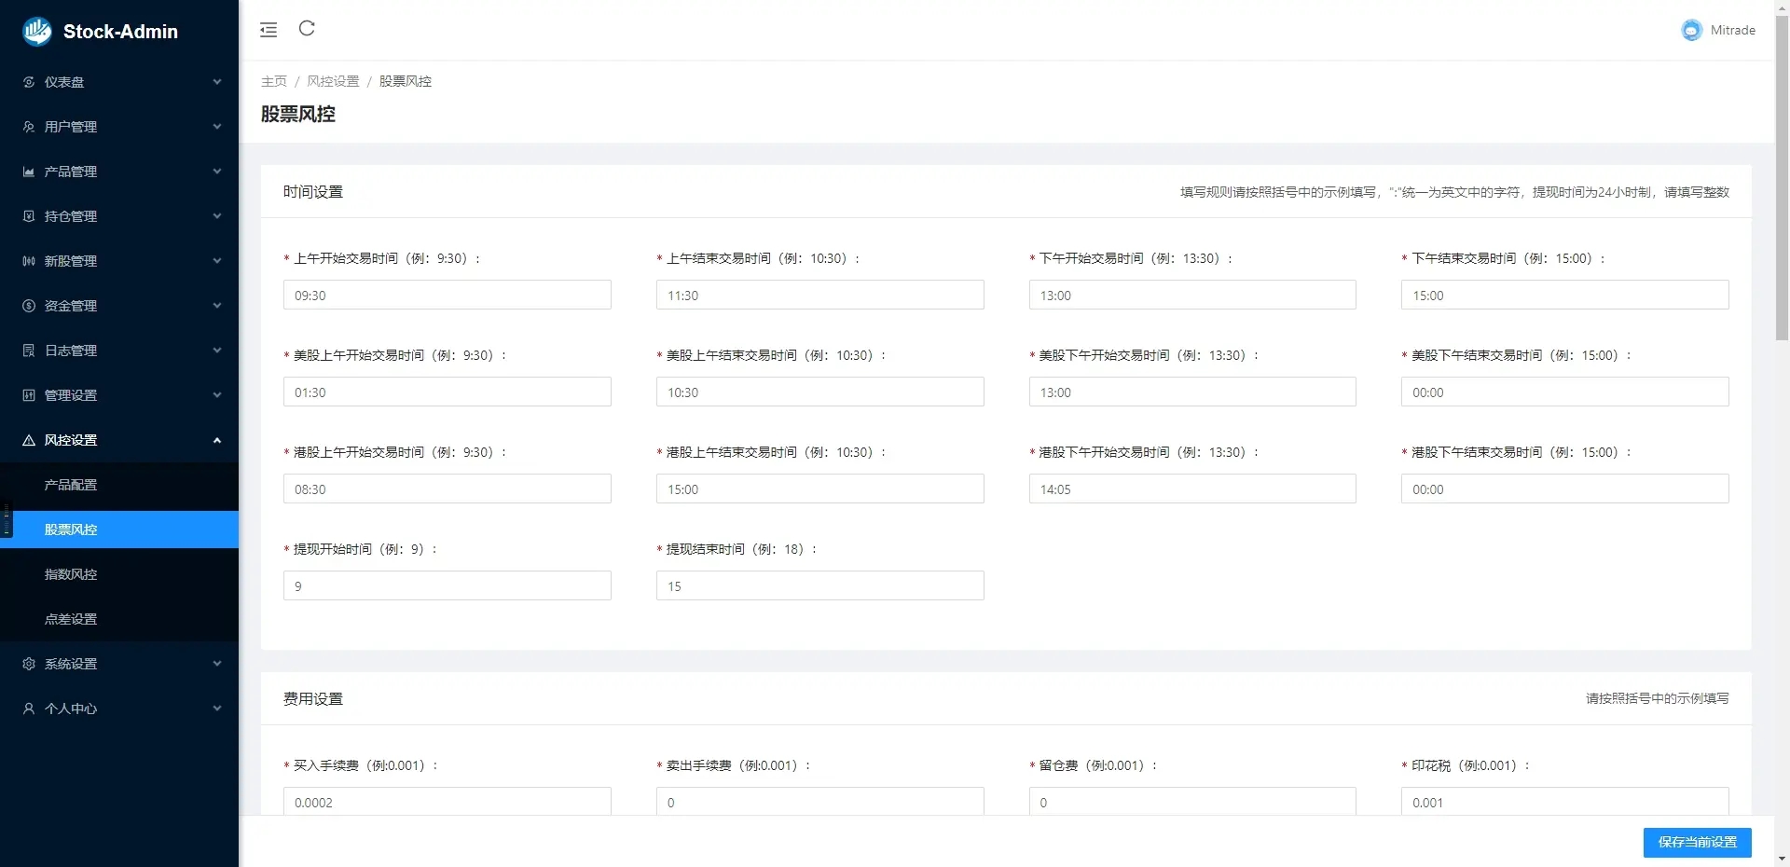Click the 留仓费 input field
This screenshot has height=867, width=1790.
point(1192,801)
